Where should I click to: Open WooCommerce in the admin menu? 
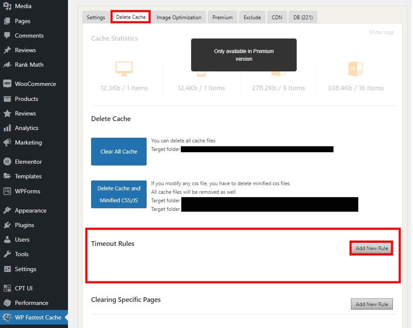point(35,84)
